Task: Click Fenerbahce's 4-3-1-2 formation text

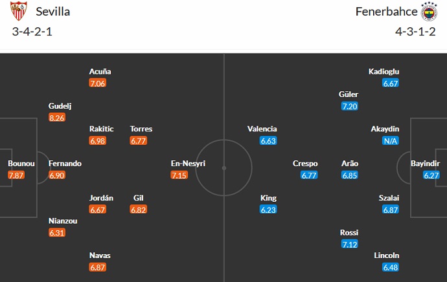Action: click(x=417, y=32)
